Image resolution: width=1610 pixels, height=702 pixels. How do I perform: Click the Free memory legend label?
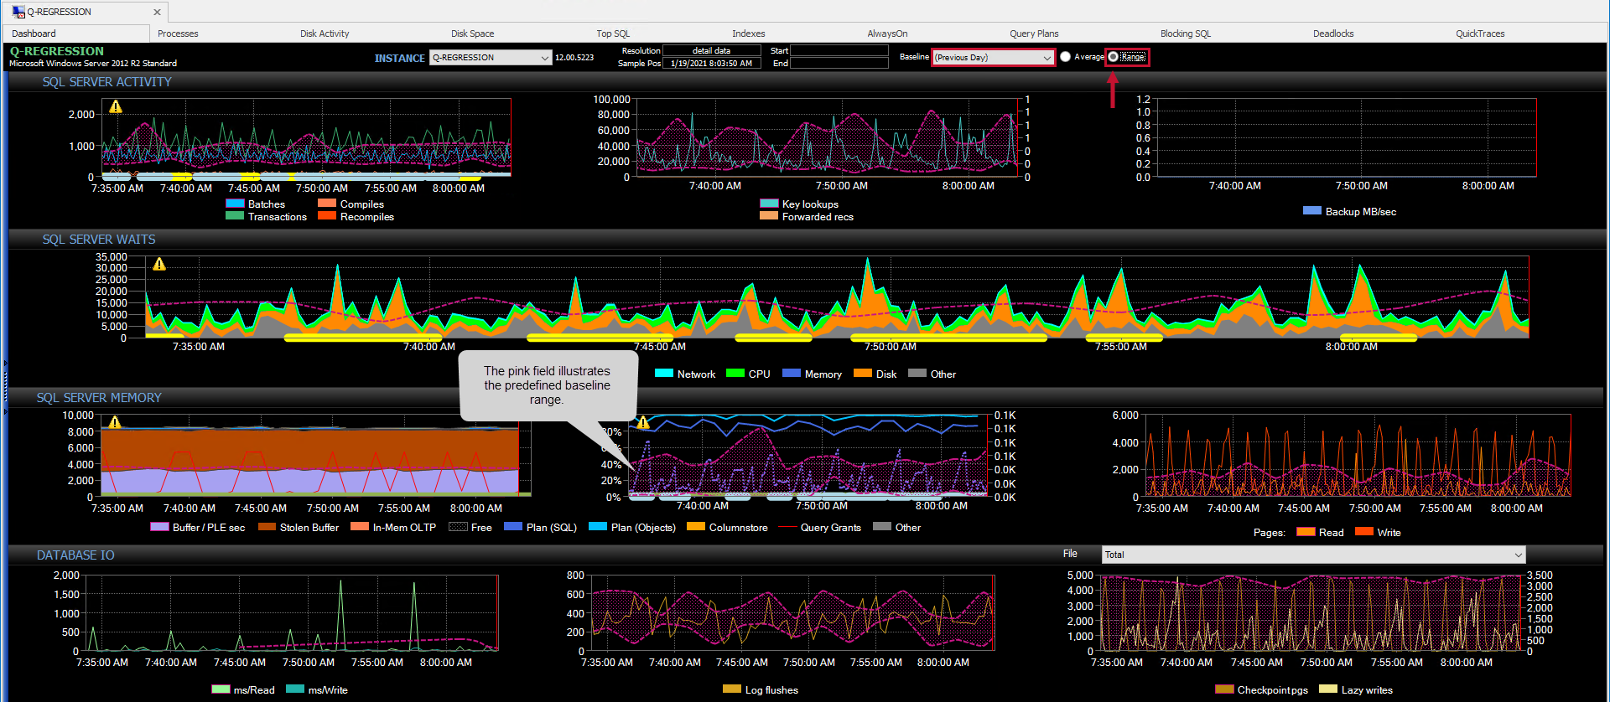481,528
